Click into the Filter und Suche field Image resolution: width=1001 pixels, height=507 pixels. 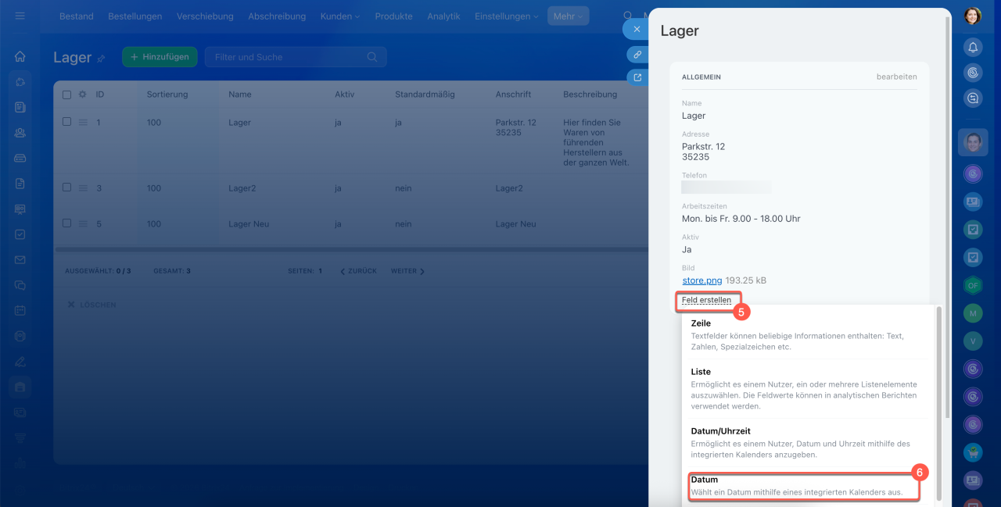(285, 57)
